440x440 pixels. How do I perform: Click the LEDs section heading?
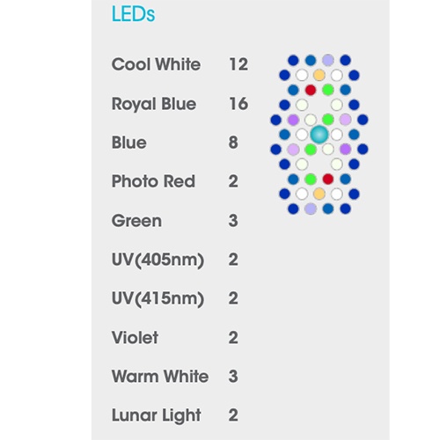133,14
